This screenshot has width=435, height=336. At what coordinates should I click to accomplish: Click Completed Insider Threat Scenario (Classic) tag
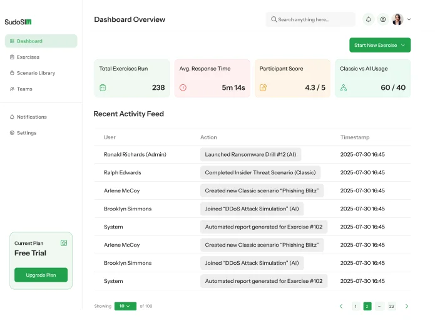260,172
